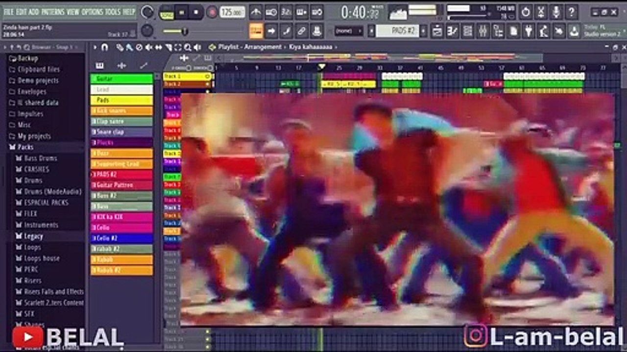This screenshot has width=627, height=352.
Task: Open the VIEW menu
Action: click(x=72, y=11)
